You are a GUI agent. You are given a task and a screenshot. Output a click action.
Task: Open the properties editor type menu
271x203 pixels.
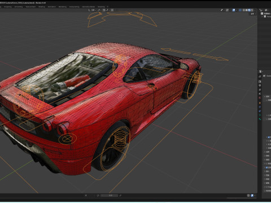click(261, 71)
